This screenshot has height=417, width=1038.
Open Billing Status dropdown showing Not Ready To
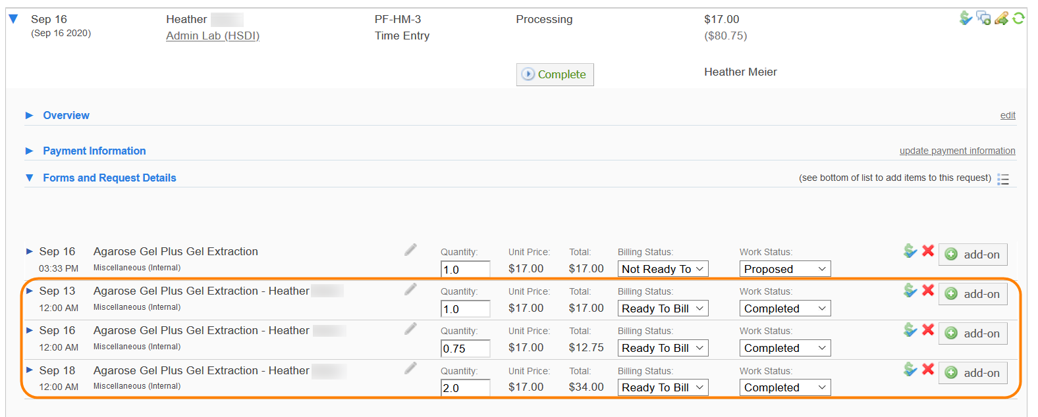(663, 269)
